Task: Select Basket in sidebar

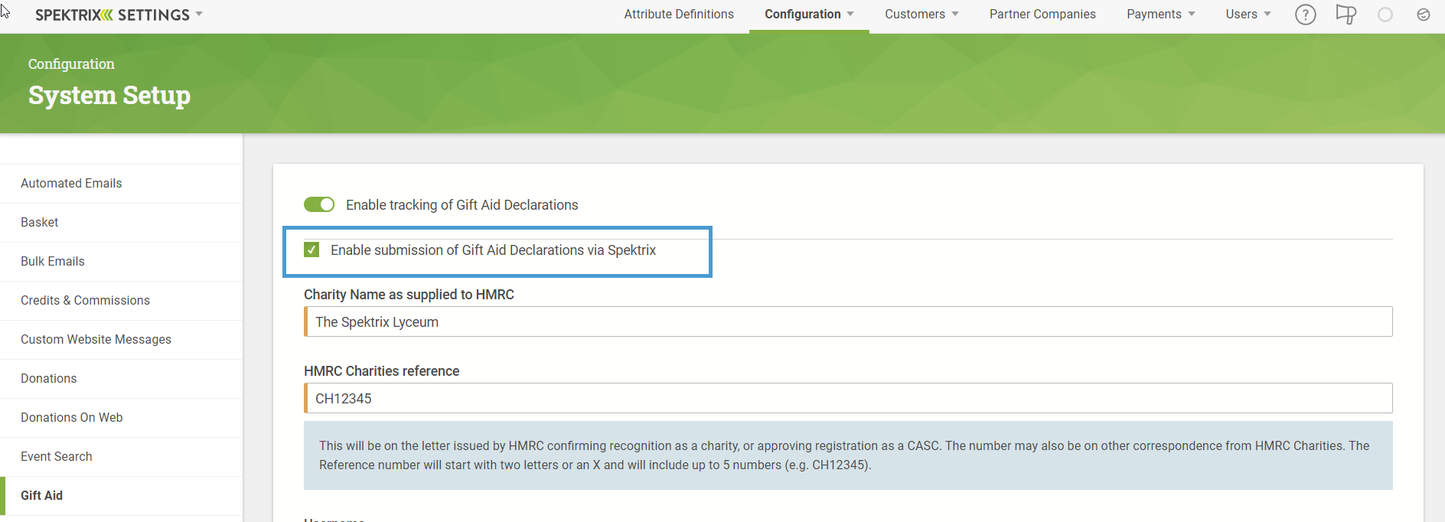Action: (x=122, y=223)
